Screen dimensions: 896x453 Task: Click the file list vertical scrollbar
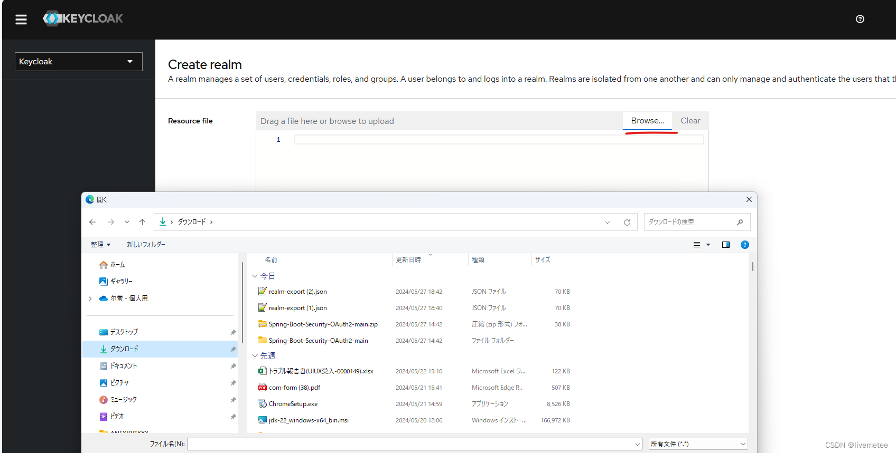tap(752, 267)
